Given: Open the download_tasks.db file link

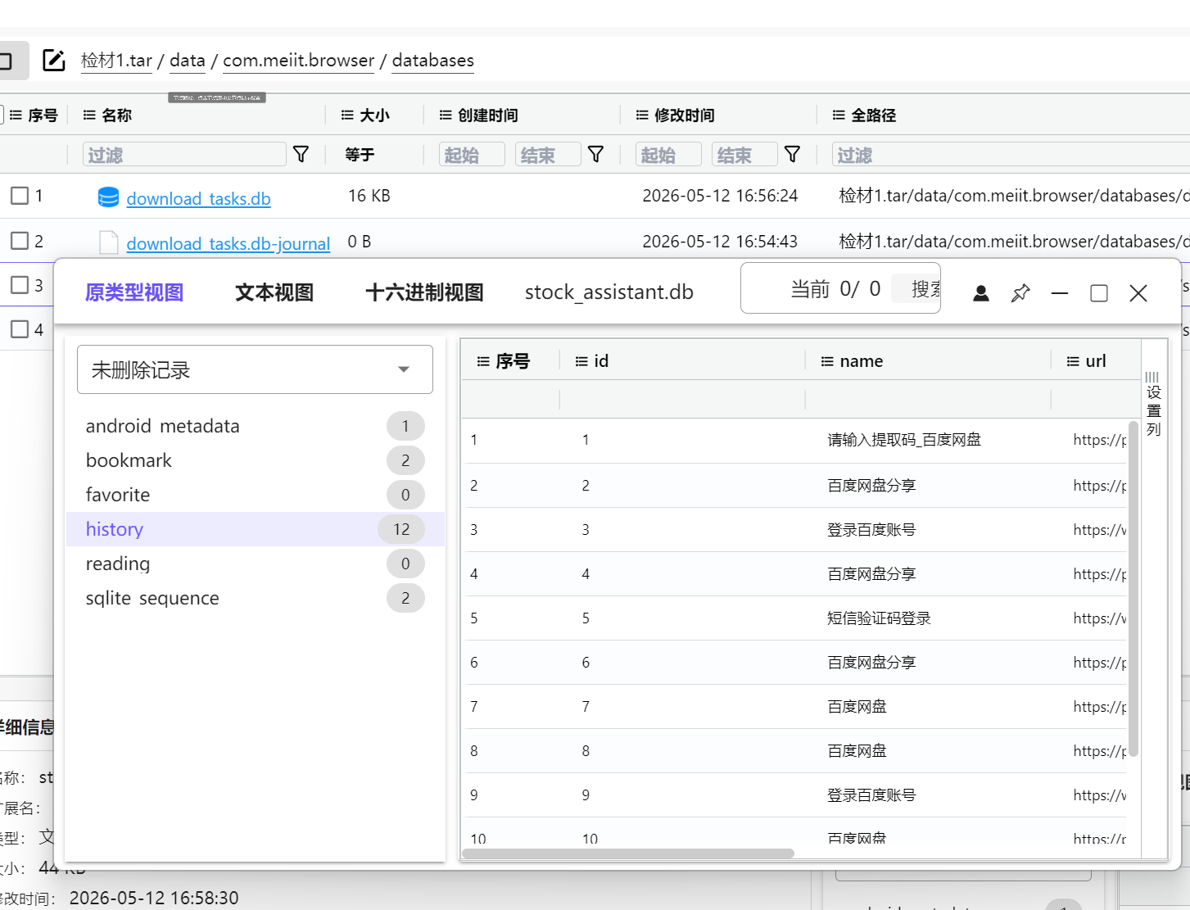Looking at the screenshot, I should [x=198, y=198].
